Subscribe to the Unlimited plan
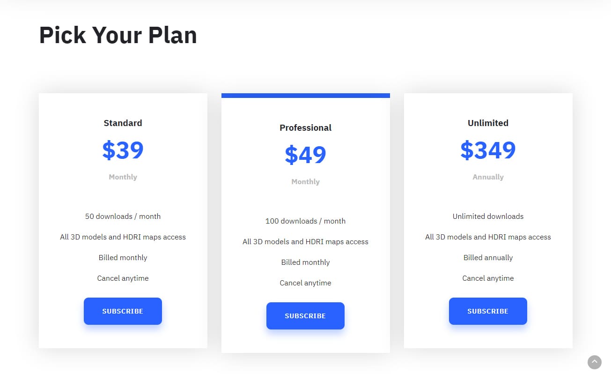Screen dimensions: 611x374 (x=488, y=311)
